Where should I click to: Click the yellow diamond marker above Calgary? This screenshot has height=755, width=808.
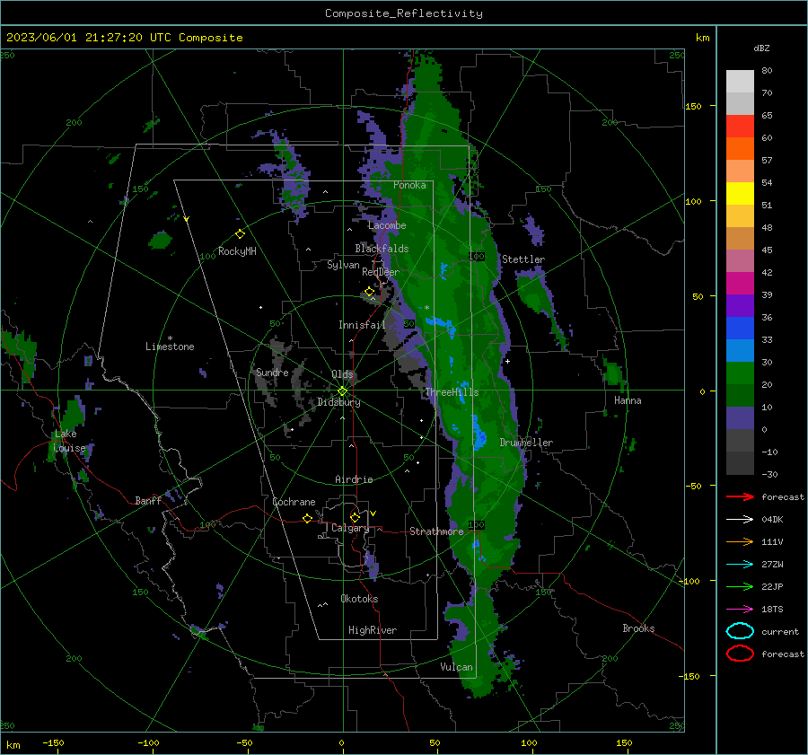355,517
